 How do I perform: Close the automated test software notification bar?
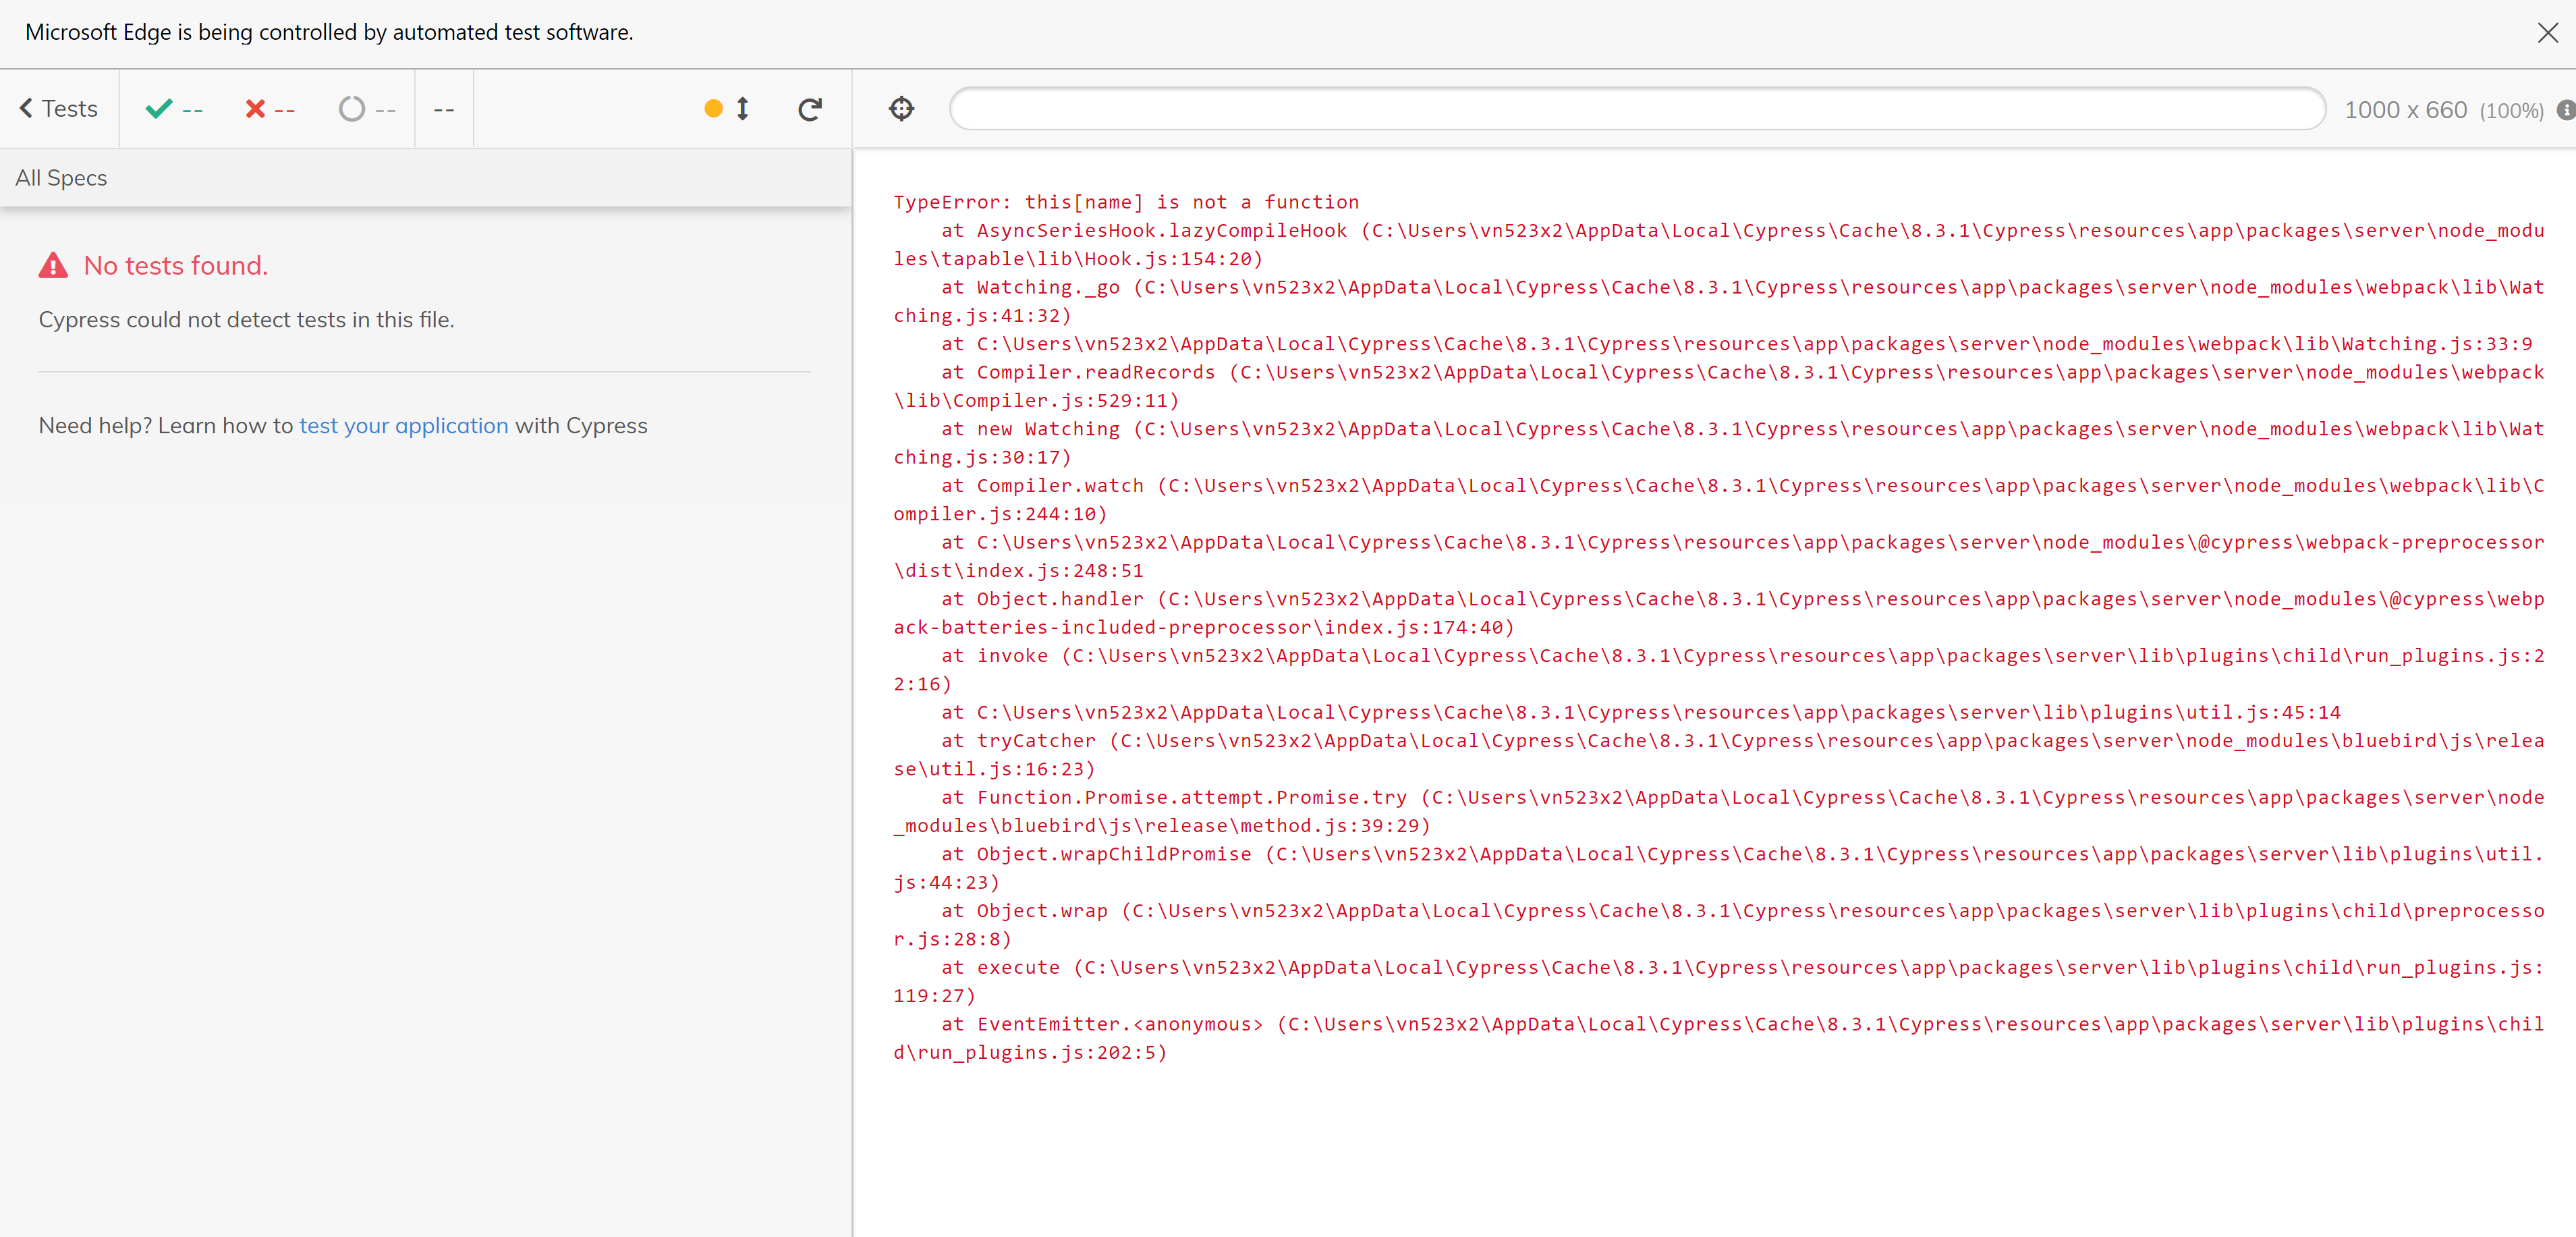pyautogui.click(x=2547, y=33)
